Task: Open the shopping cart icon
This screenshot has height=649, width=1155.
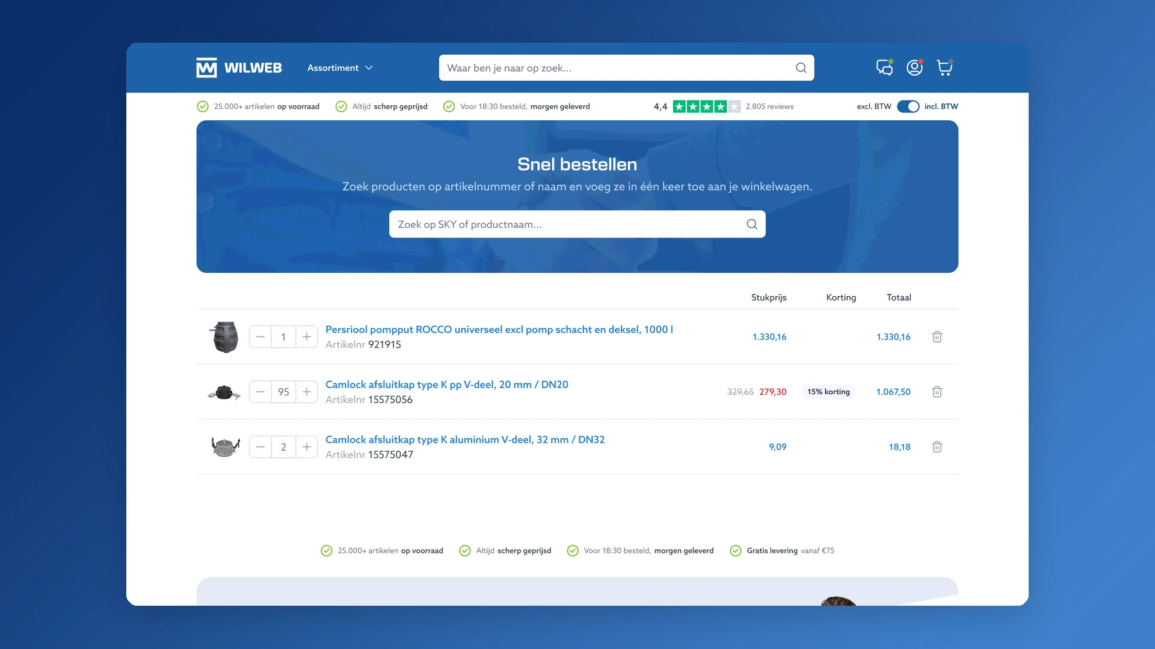Action: (944, 67)
